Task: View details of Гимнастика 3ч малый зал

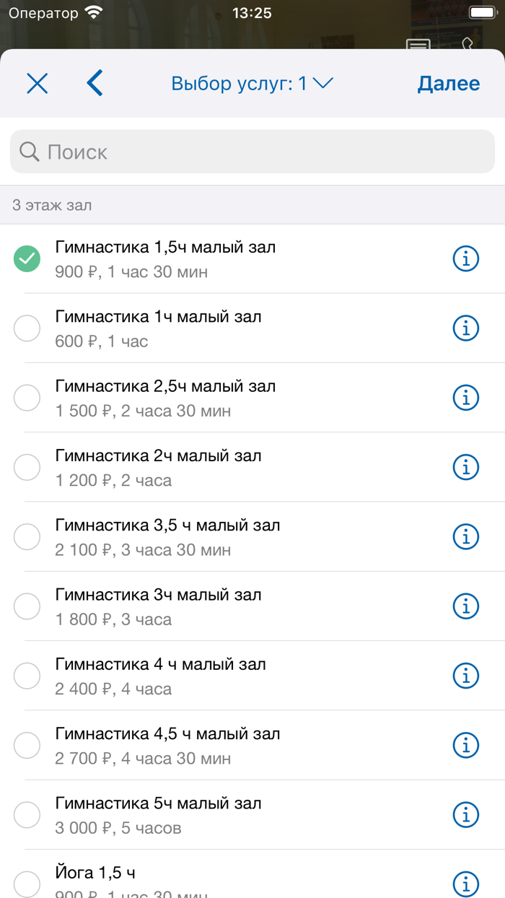Action: click(x=466, y=606)
